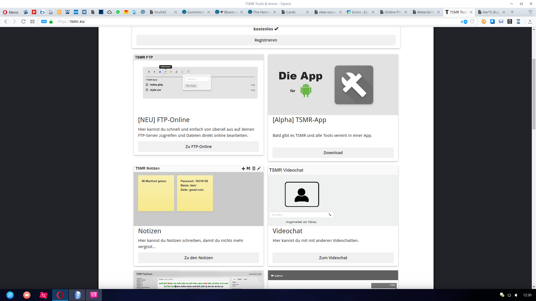This screenshot has width=536, height=301.
Task: Click the trash icon in TSMR Notizen
Action: (254, 168)
